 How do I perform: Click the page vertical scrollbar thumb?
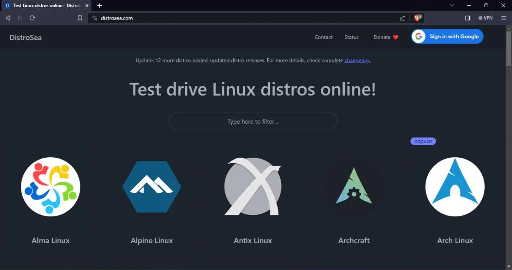(509, 49)
